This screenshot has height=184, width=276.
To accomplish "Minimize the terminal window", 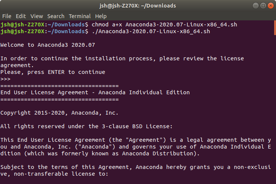I will [256, 6].
